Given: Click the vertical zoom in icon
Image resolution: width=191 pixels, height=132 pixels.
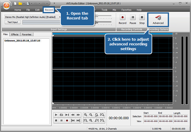Looking at the screenshot, I should tap(102, 115).
